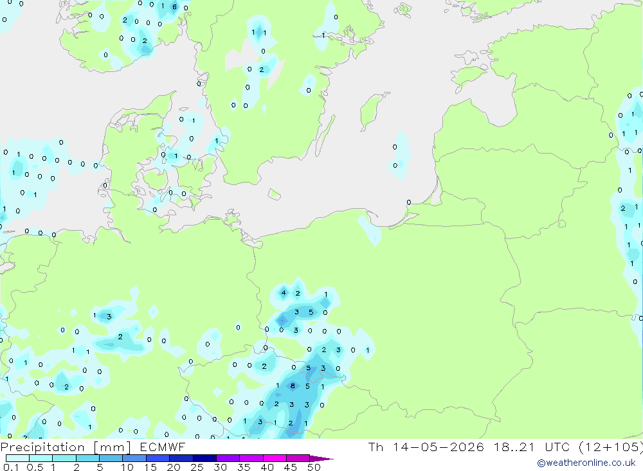Click the 15–20 mm legend color box
The image size is (643, 471).
158,458
